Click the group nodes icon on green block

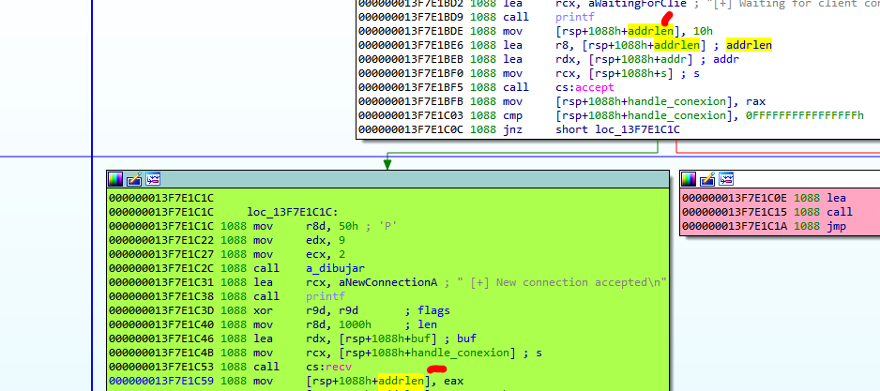[x=153, y=178]
